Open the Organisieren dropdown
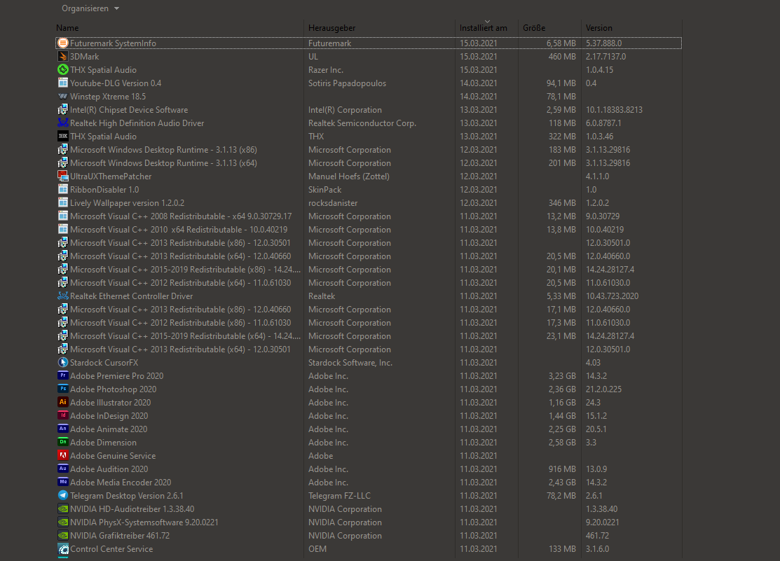The height and width of the screenshot is (561, 780). tap(90, 8)
